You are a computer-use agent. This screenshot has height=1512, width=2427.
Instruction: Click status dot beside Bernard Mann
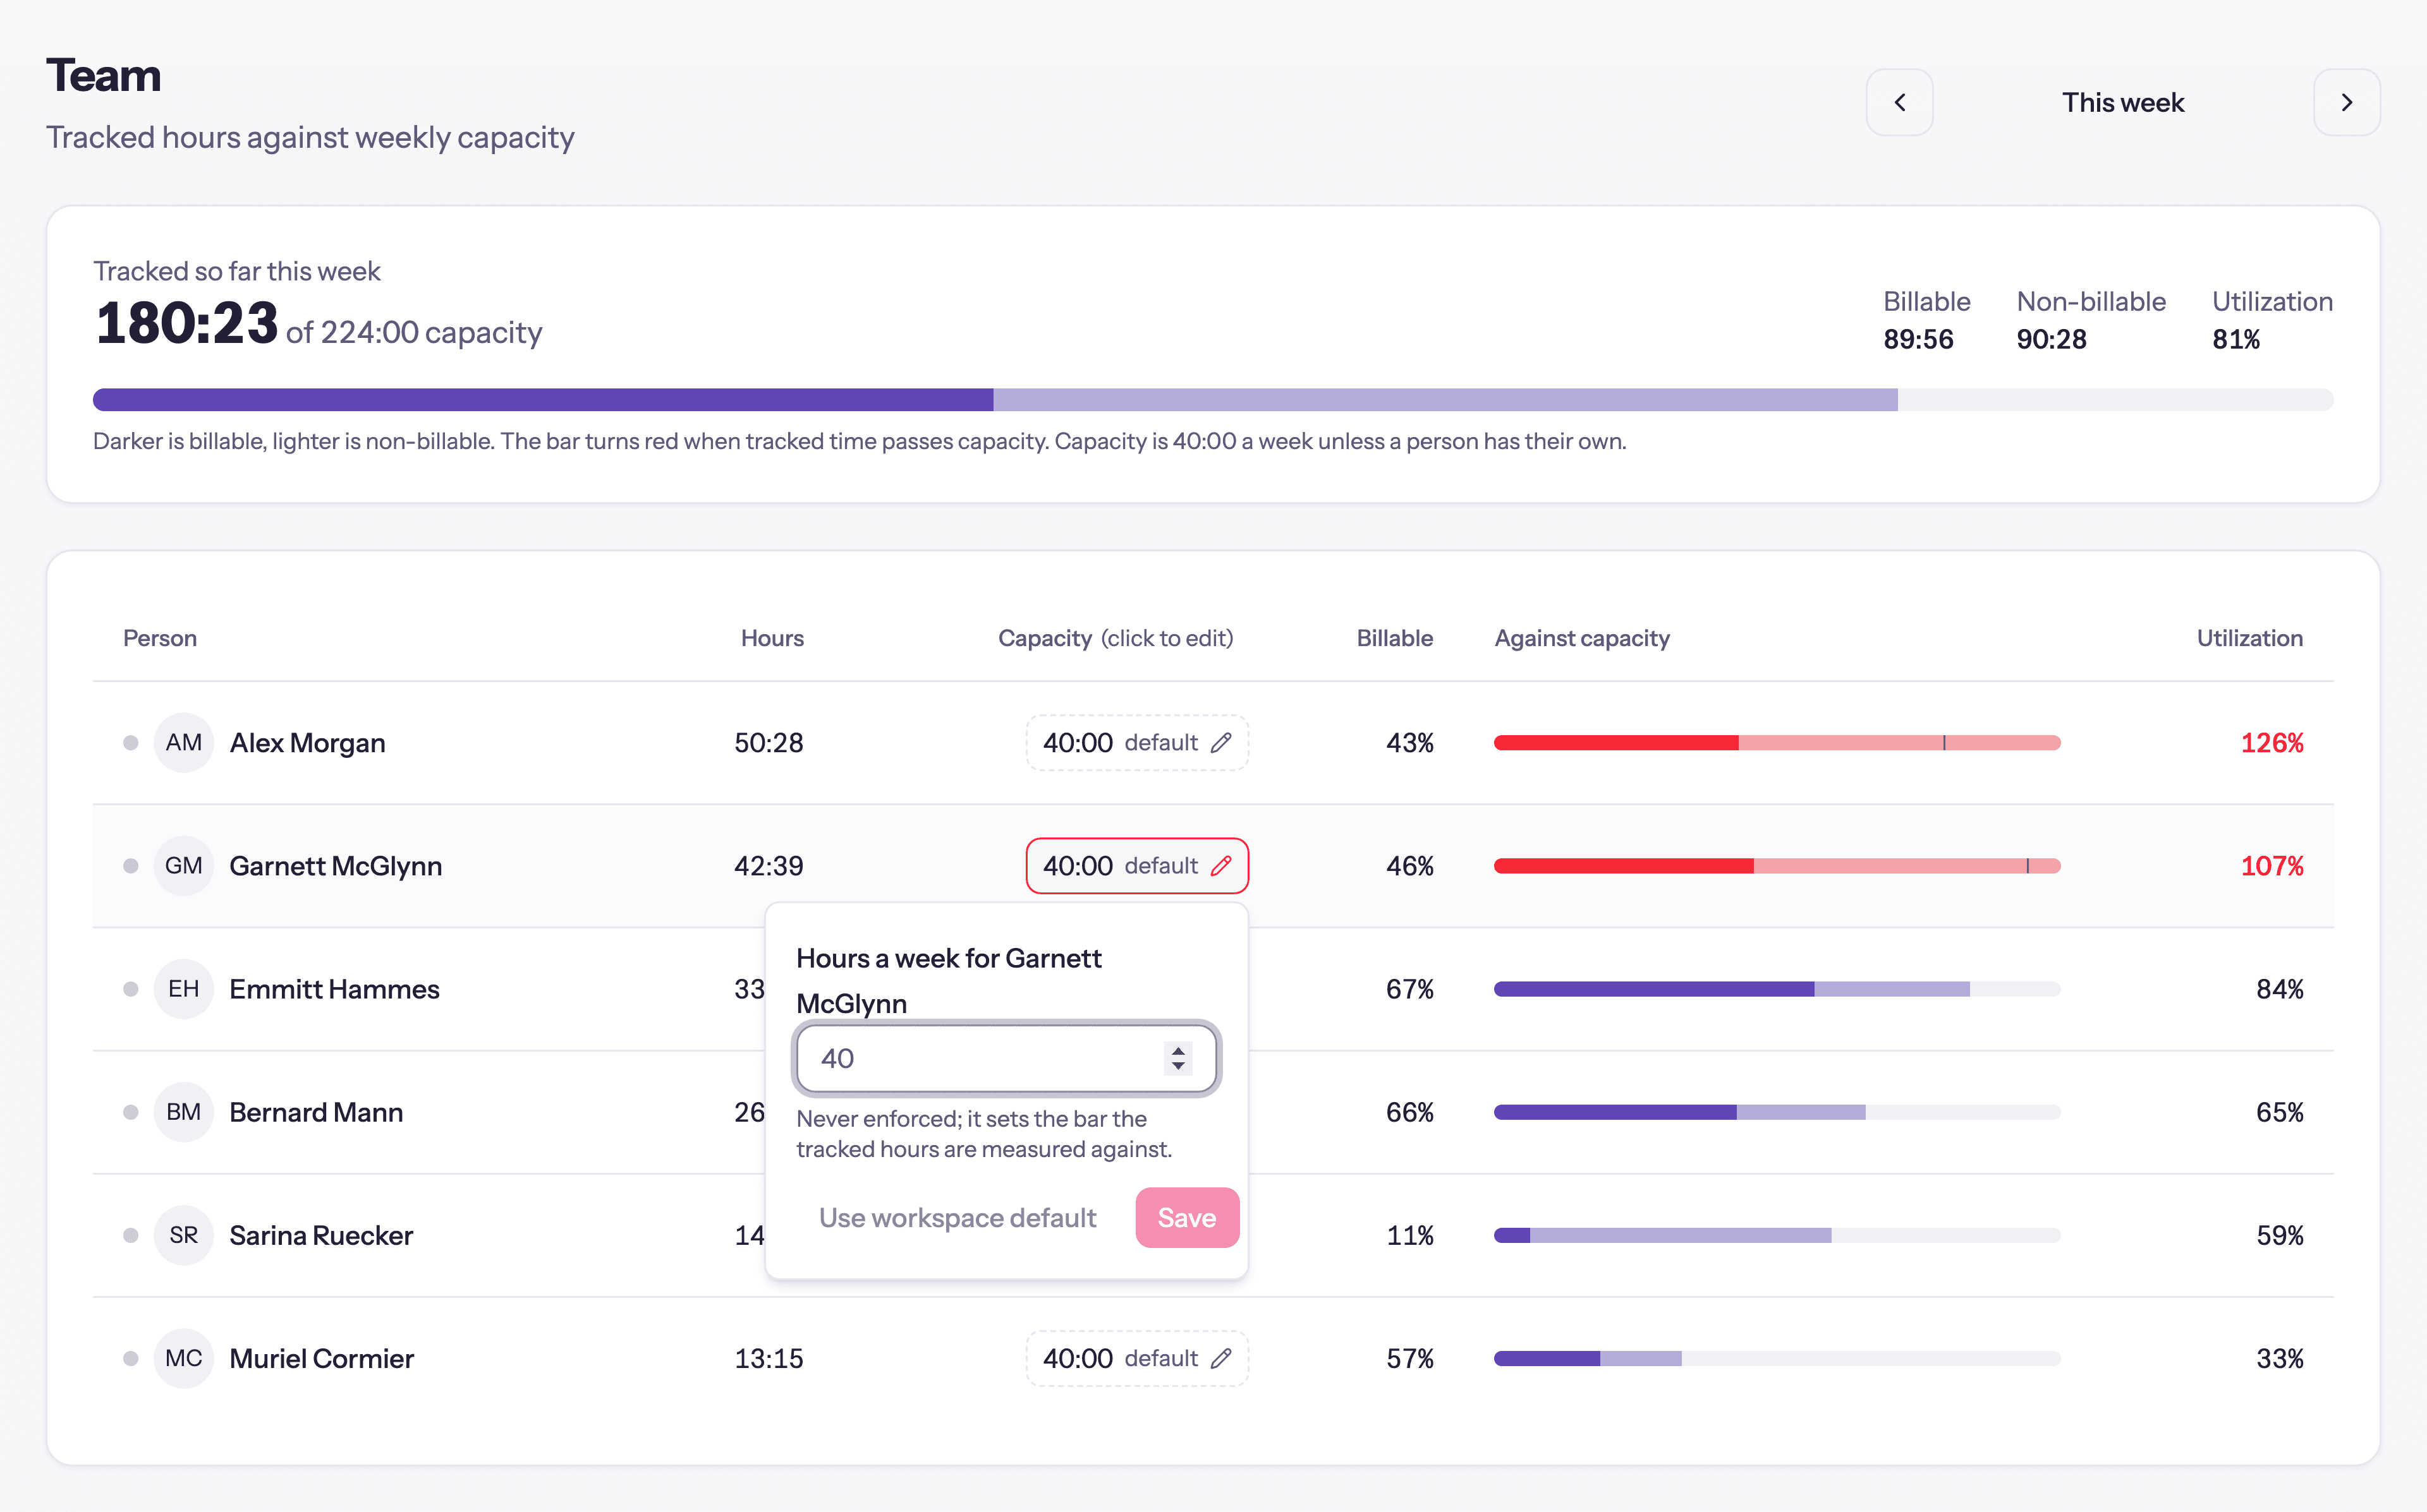pos(130,1112)
